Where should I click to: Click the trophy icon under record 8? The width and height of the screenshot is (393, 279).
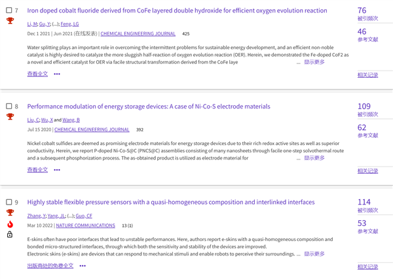click(10, 117)
